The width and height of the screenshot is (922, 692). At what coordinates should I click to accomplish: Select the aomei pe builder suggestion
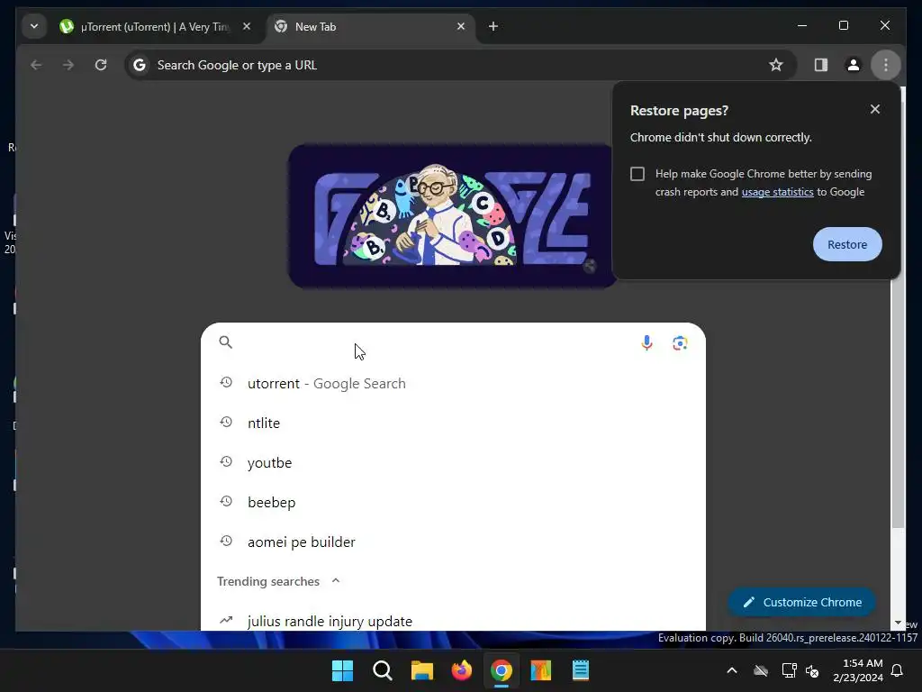[453, 542]
